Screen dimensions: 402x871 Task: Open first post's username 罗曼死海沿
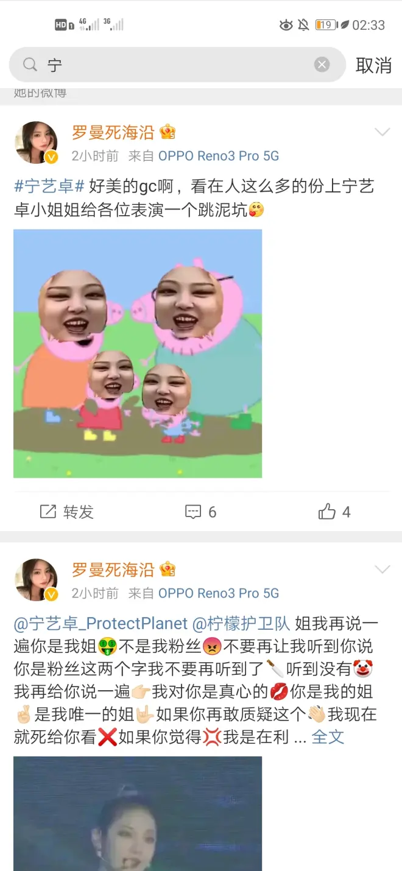tap(113, 132)
